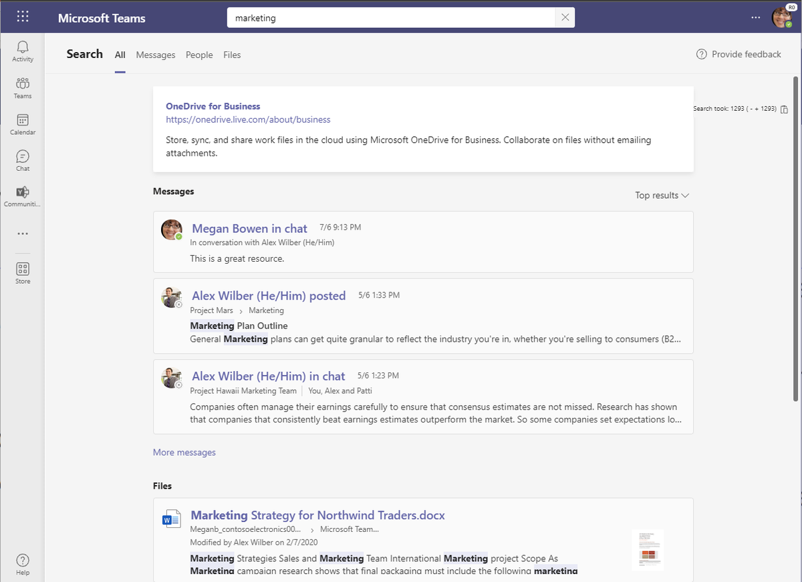Click inside the marketing search field
The image size is (802, 582).
point(392,18)
